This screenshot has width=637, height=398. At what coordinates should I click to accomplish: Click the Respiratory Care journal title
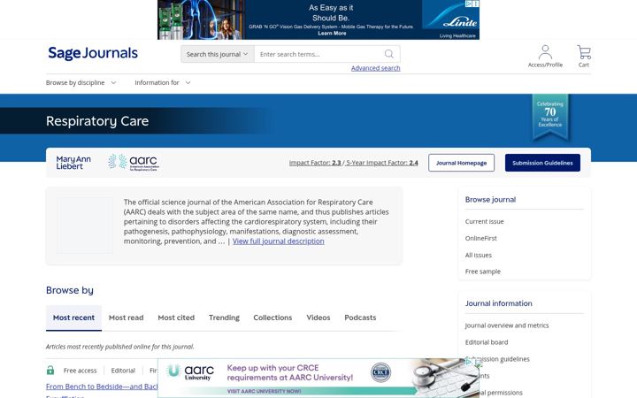97,121
